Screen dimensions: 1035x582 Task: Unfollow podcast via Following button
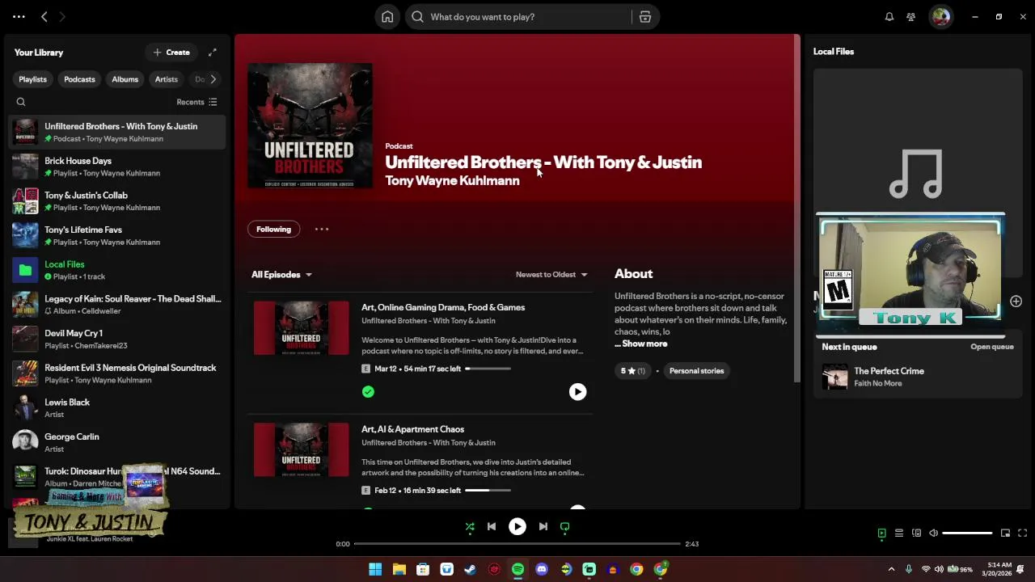pos(273,230)
